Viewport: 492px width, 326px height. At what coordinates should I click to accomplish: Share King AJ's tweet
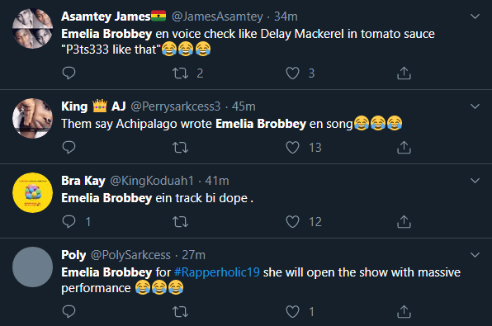(404, 148)
